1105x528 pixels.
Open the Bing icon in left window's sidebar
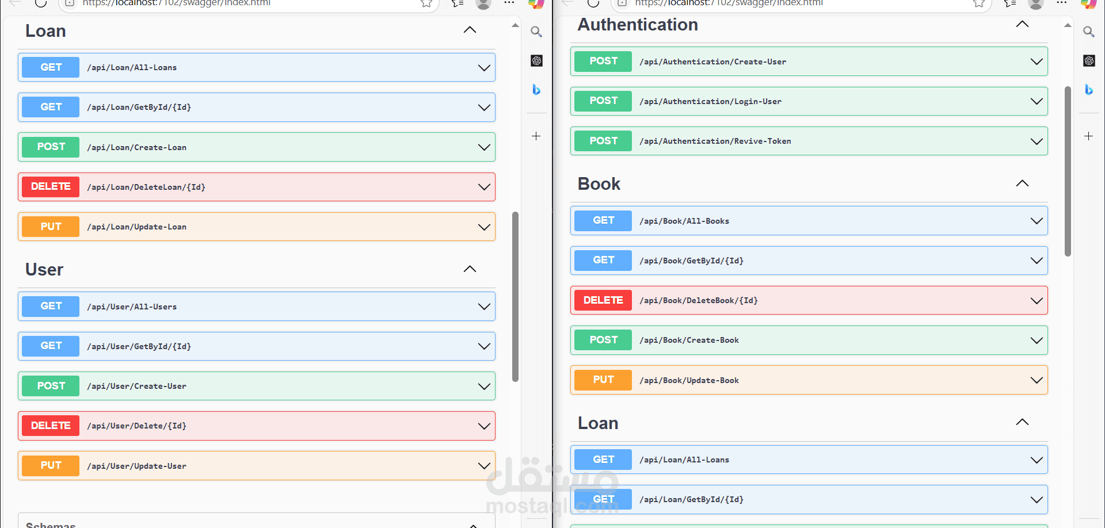[536, 90]
